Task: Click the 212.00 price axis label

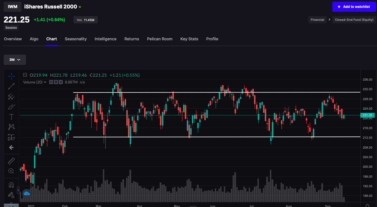Action: [367, 138]
